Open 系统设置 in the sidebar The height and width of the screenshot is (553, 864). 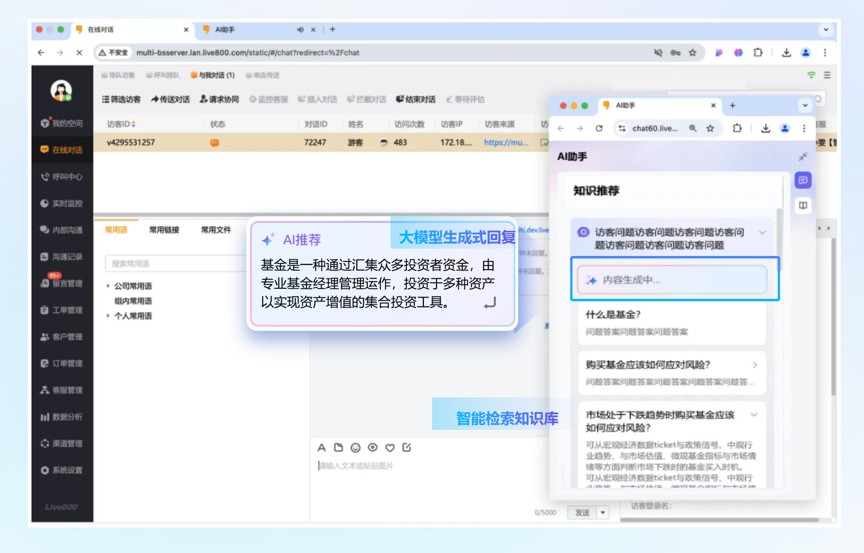point(62,470)
